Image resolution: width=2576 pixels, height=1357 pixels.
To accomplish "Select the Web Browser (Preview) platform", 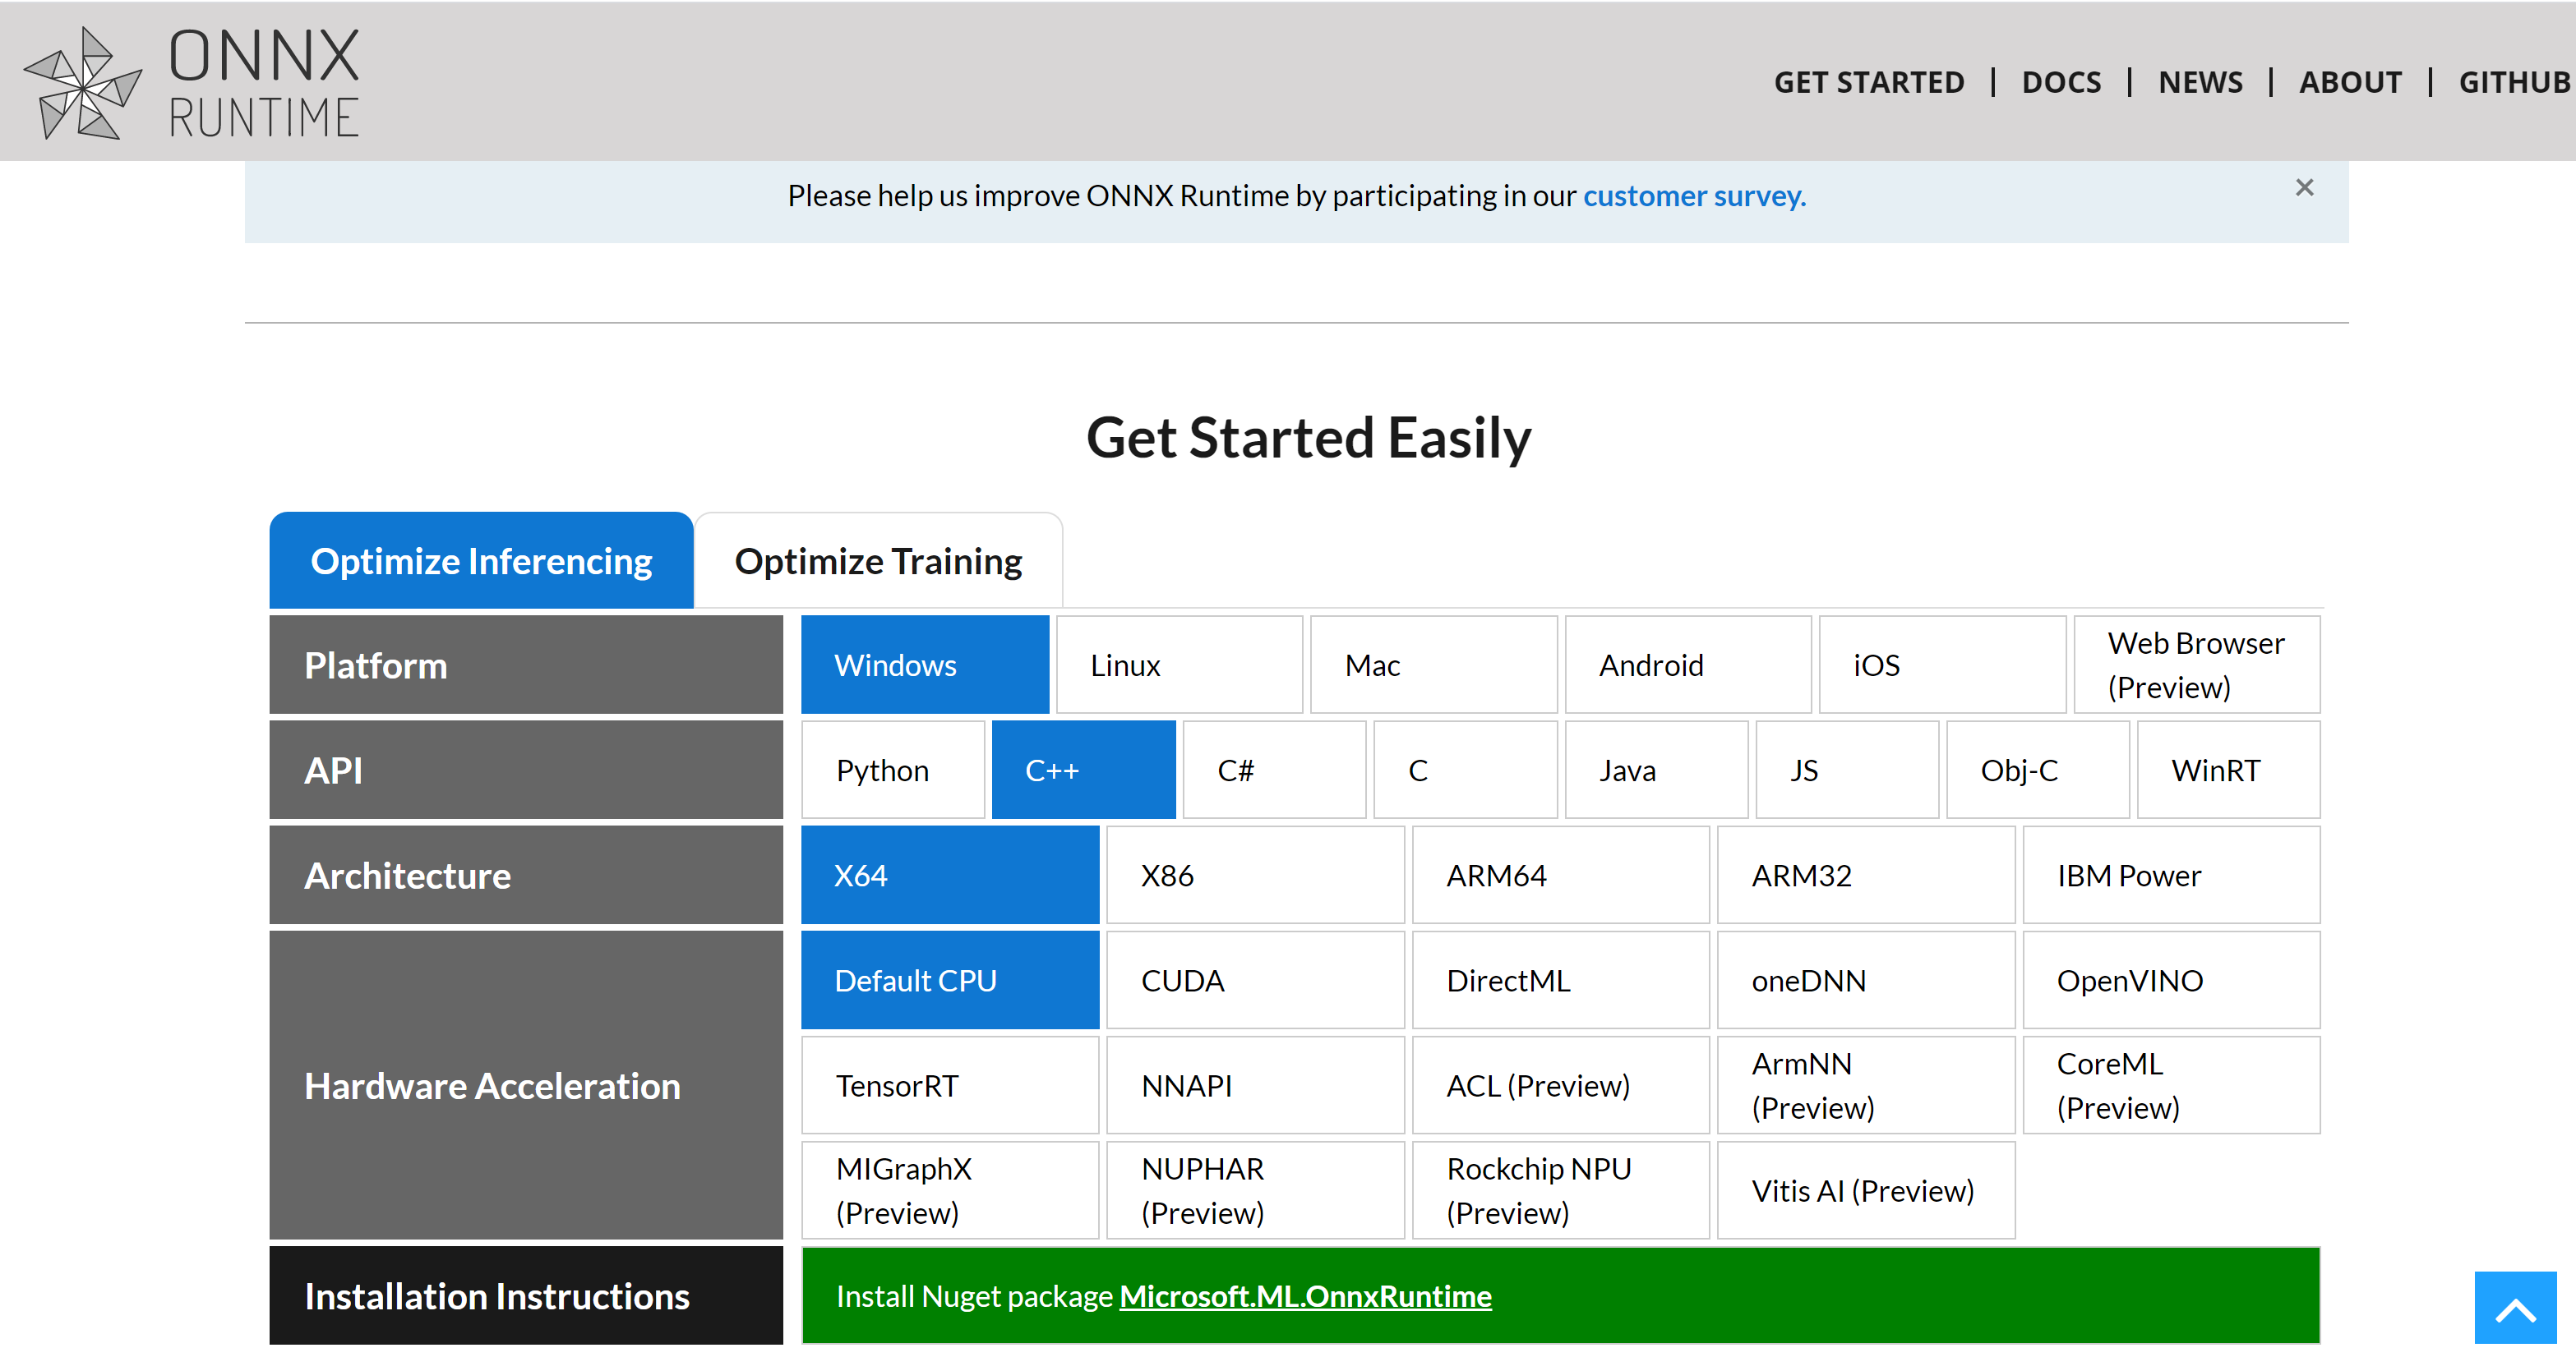I will click(2196, 665).
